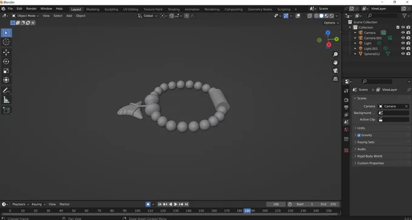Image resolution: width=412 pixels, height=220 pixels.
Task: Open the viewport Add menu
Action: point(69,16)
